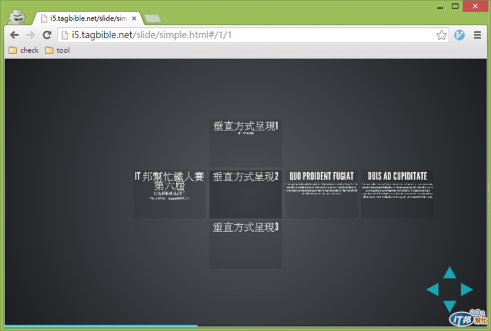Open the DUIS AD CUPIDITATE slide

point(398,194)
